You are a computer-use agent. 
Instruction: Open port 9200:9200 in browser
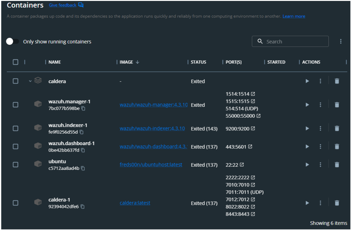point(253,128)
